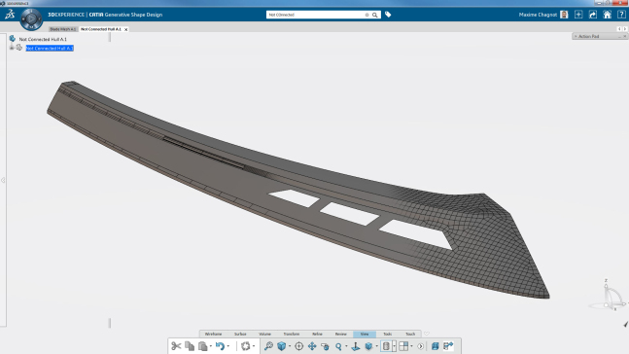
Task: Click the multi-view layout grid icon
Action: pos(403,346)
